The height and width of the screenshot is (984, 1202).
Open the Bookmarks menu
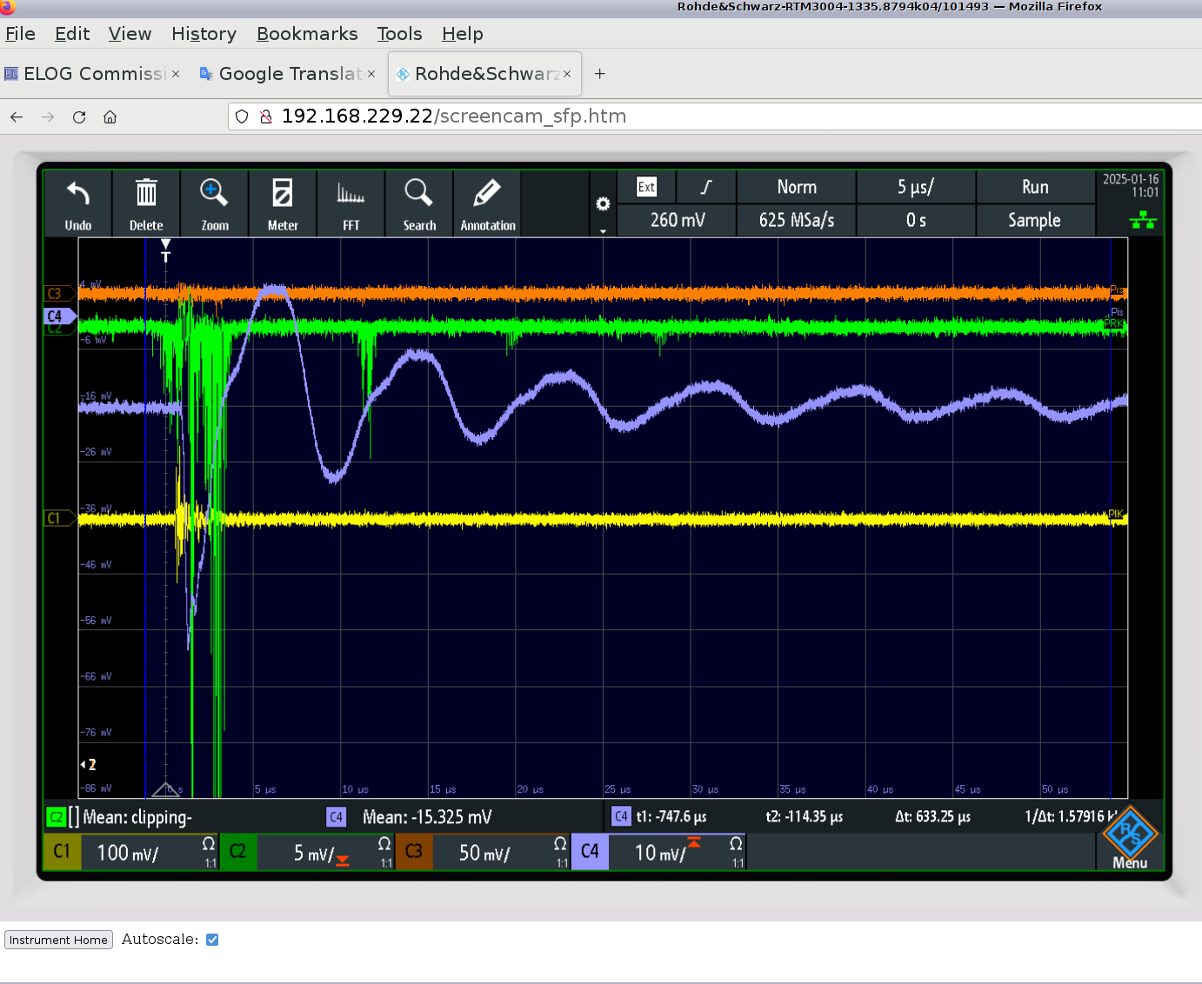[307, 34]
